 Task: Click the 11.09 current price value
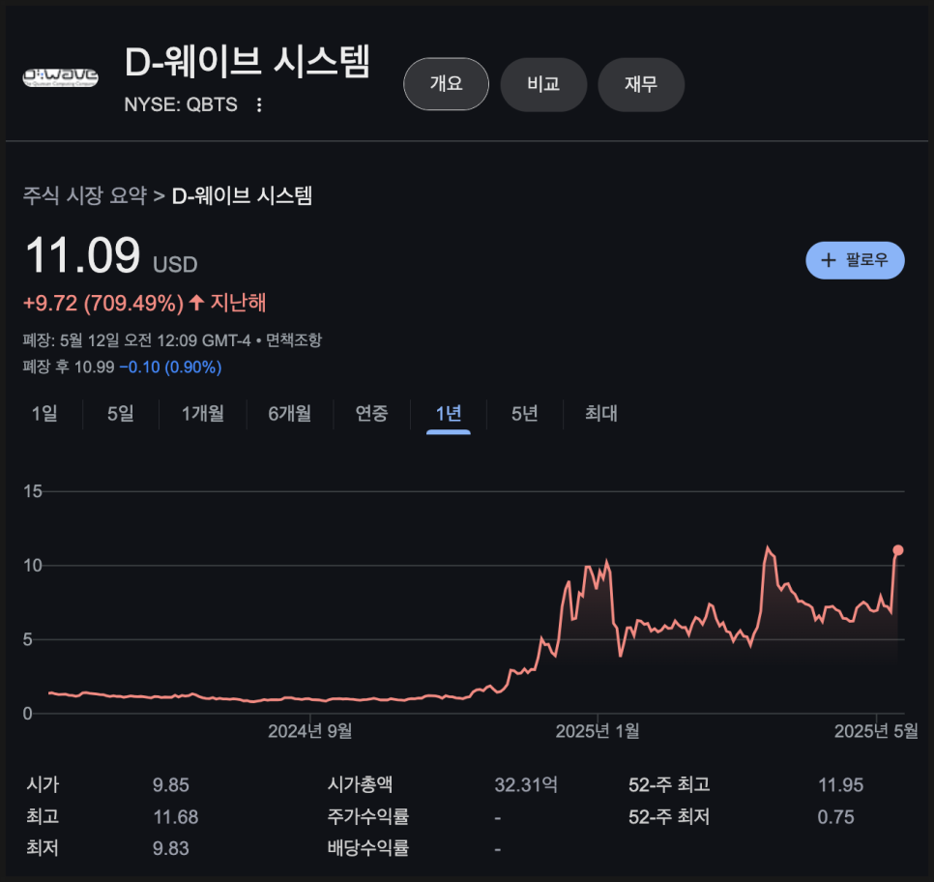click(83, 255)
